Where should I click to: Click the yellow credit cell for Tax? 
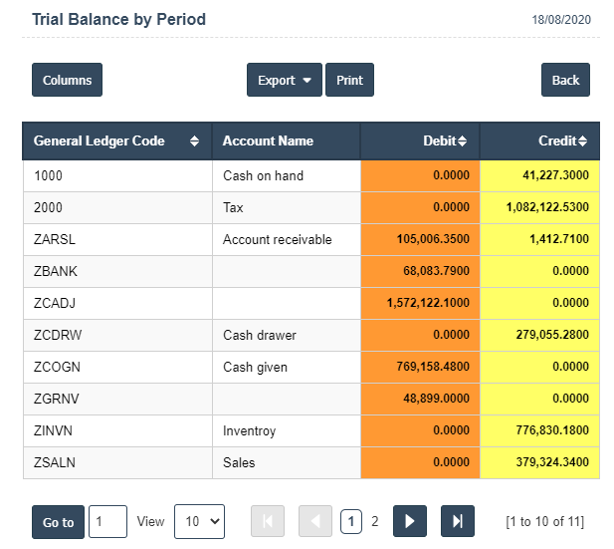click(x=539, y=207)
